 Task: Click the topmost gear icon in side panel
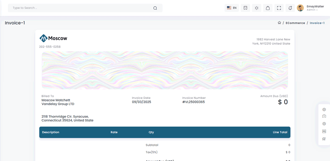point(324,109)
